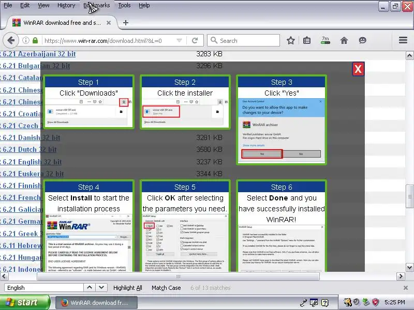Open the 6.21 Greek download link
This screenshot has width=414, height=310.
[x=20, y=234]
